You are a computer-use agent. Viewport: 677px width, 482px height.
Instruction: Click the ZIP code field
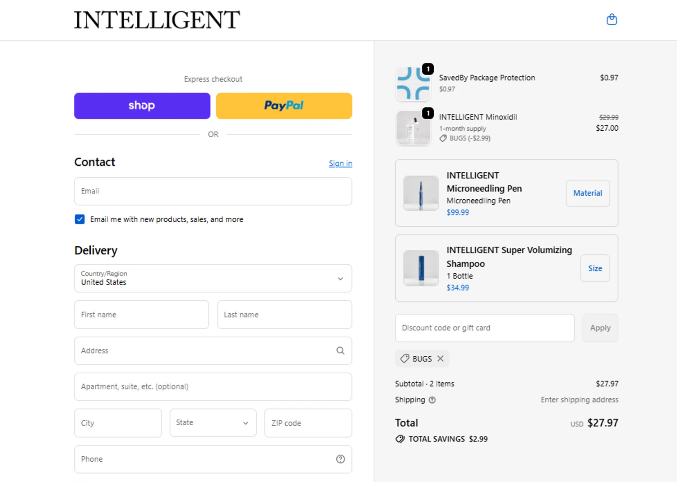pos(308,423)
